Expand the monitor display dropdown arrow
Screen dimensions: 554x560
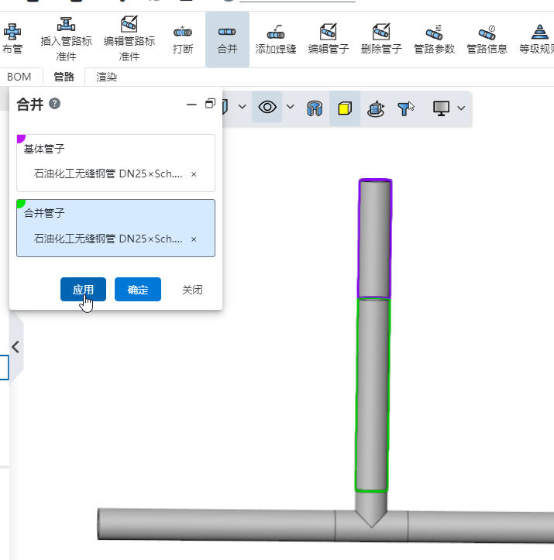461,108
